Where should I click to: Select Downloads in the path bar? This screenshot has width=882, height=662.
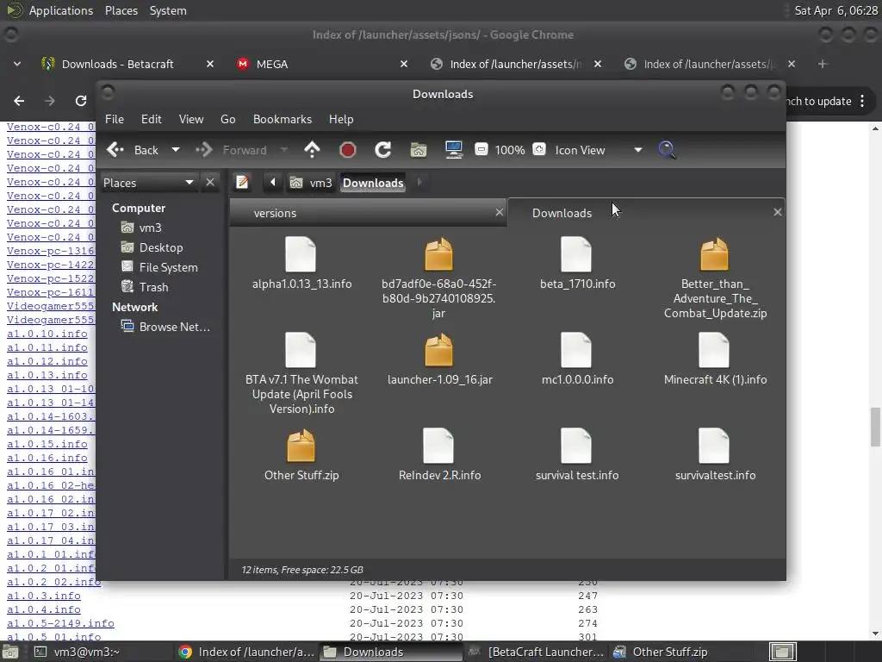(x=373, y=183)
